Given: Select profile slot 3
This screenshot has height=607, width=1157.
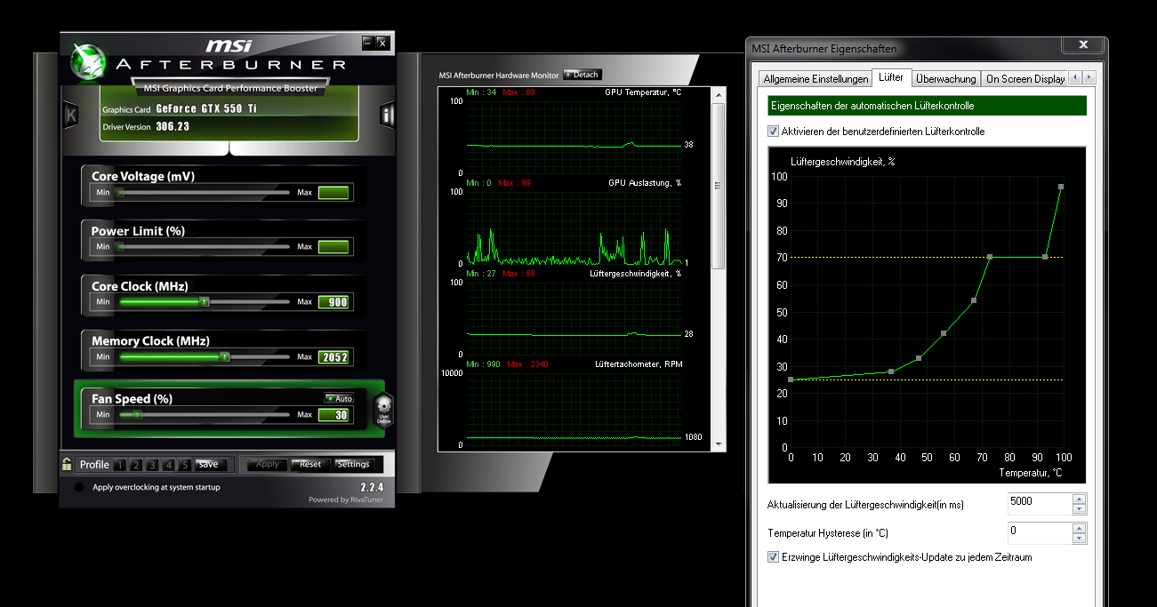Looking at the screenshot, I should coord(152,465).
